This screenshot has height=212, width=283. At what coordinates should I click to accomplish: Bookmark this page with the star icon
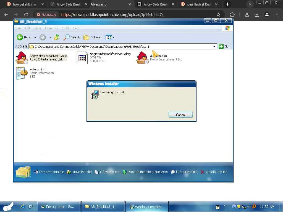(x=218, y=15)
